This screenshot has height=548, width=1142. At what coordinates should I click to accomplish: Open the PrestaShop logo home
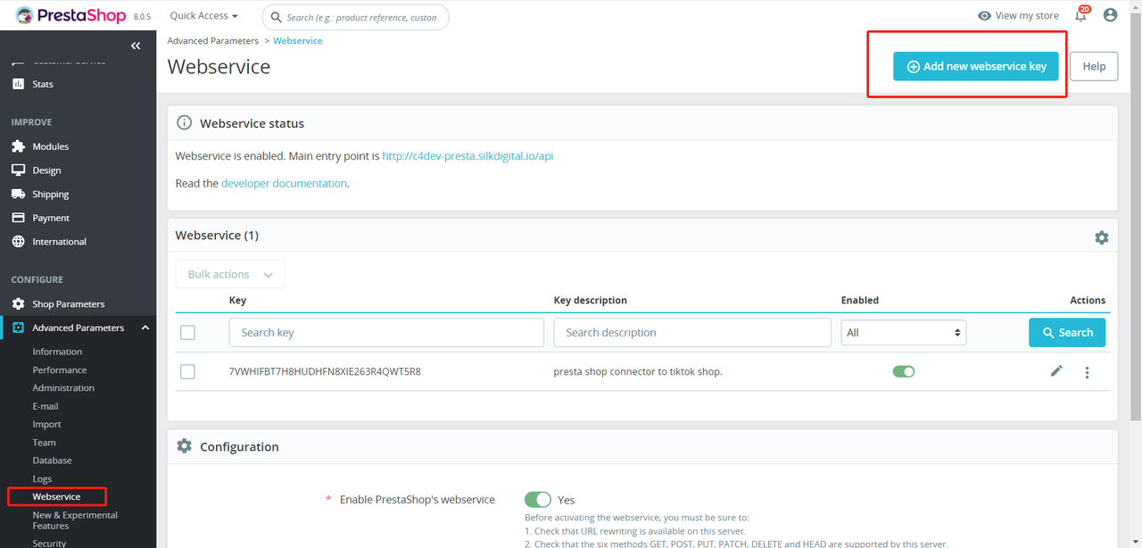(71, 15)
